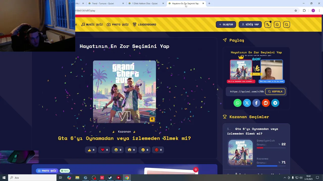Open Chrome profile avatar
The image size is (323, 181).
tap(313, 11)
